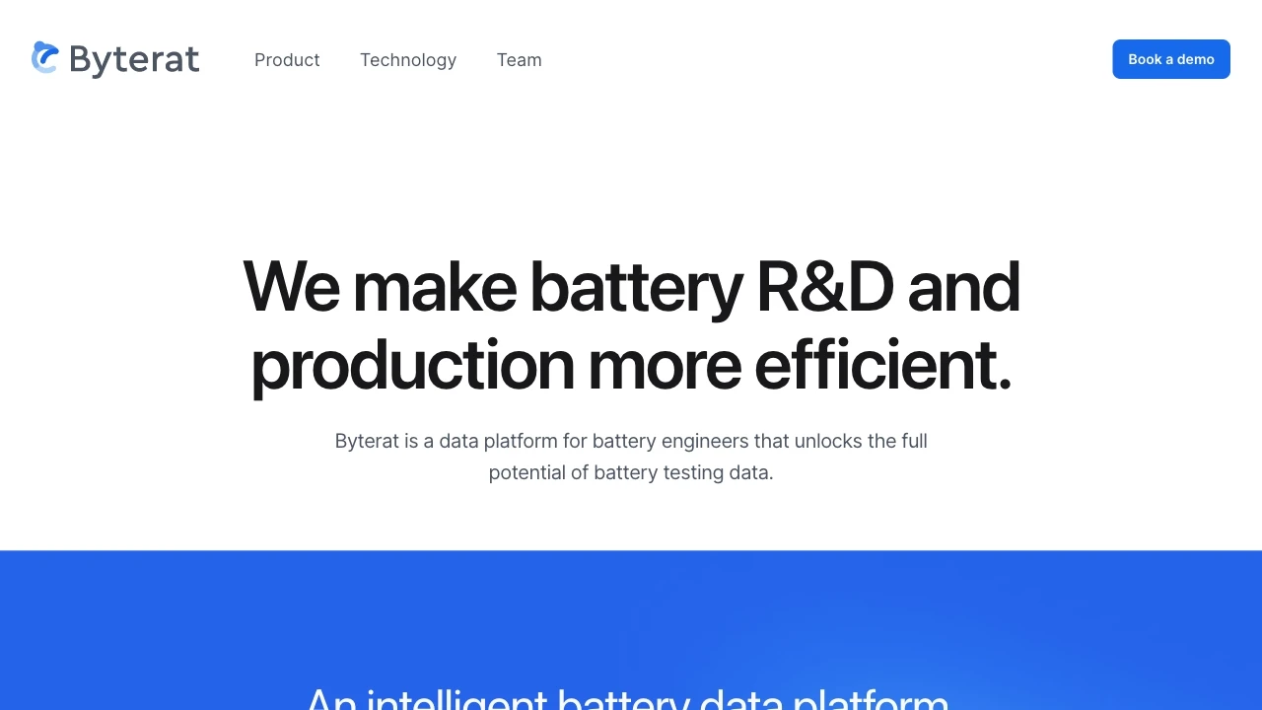Screen dimensions: 1262x710
Task: Navigate to the Team page
Action: 520,60
